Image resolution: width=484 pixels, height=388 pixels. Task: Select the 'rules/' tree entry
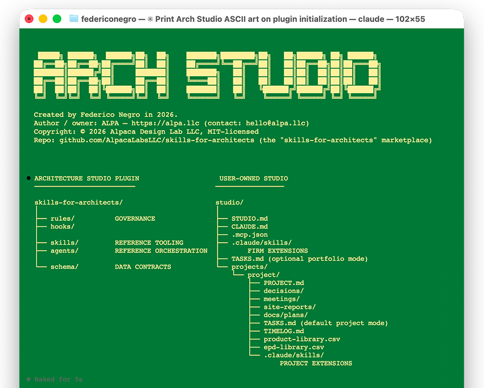pos(62,219)
